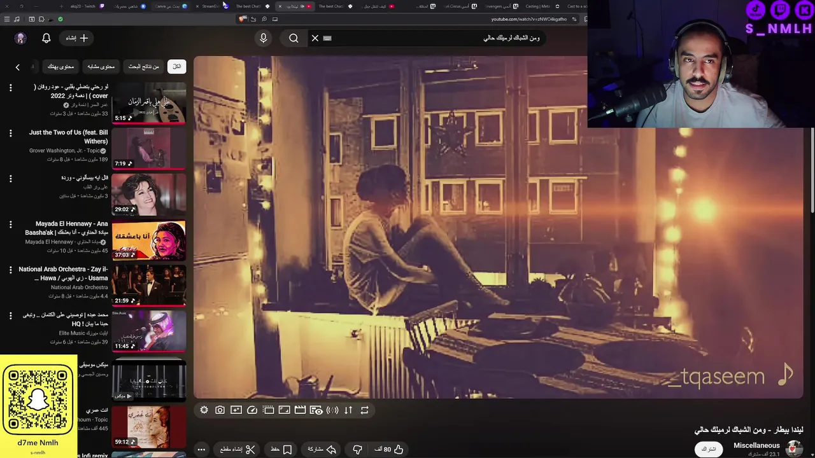This screenshot has width=815, height=458.
Task: Click the dotted film-strip icon under the video
Action: tap(268, 410)
